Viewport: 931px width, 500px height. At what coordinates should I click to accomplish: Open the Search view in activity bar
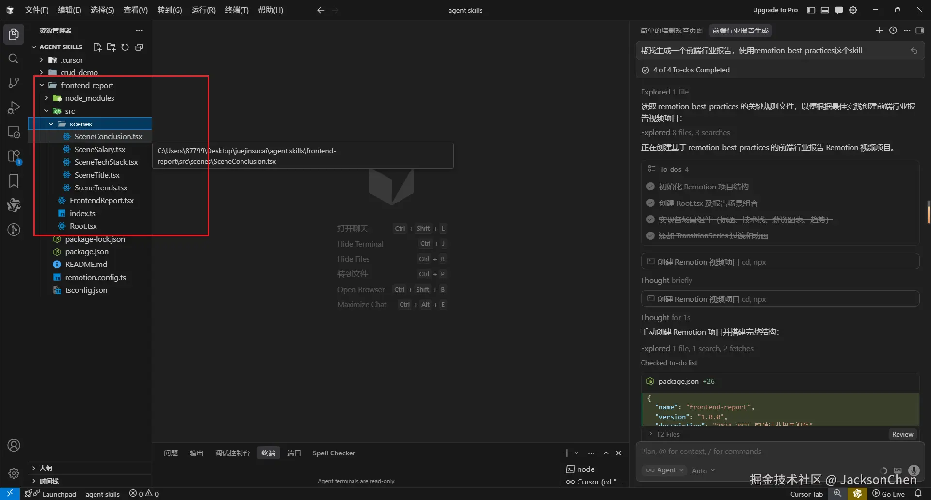[x=14, y=59]
